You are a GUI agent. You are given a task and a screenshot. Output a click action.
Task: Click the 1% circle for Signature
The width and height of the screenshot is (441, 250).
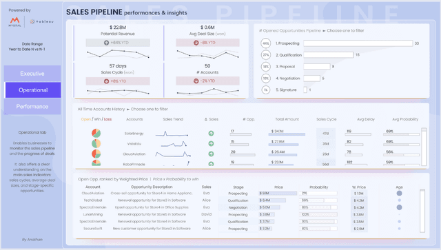[266, 90]
